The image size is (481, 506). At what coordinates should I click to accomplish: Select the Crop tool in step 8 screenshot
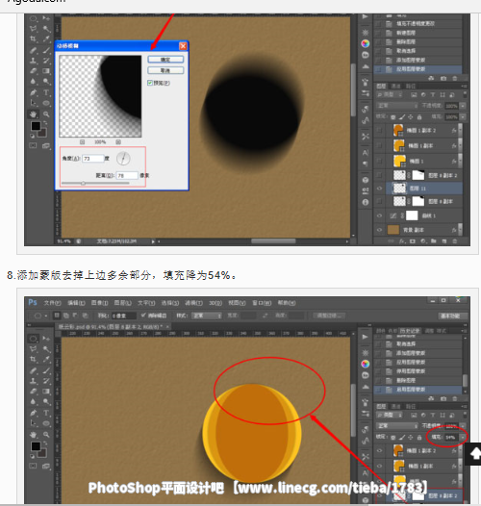pos(33,359)
